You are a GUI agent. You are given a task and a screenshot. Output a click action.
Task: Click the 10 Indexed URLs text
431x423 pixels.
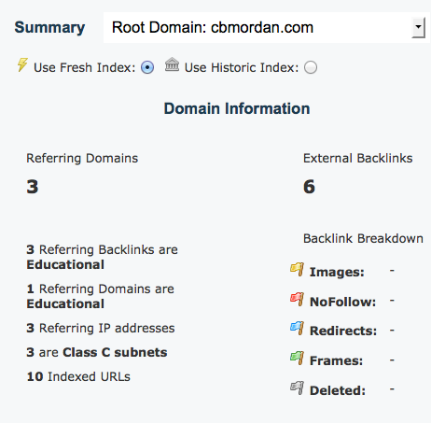point(78,376)
